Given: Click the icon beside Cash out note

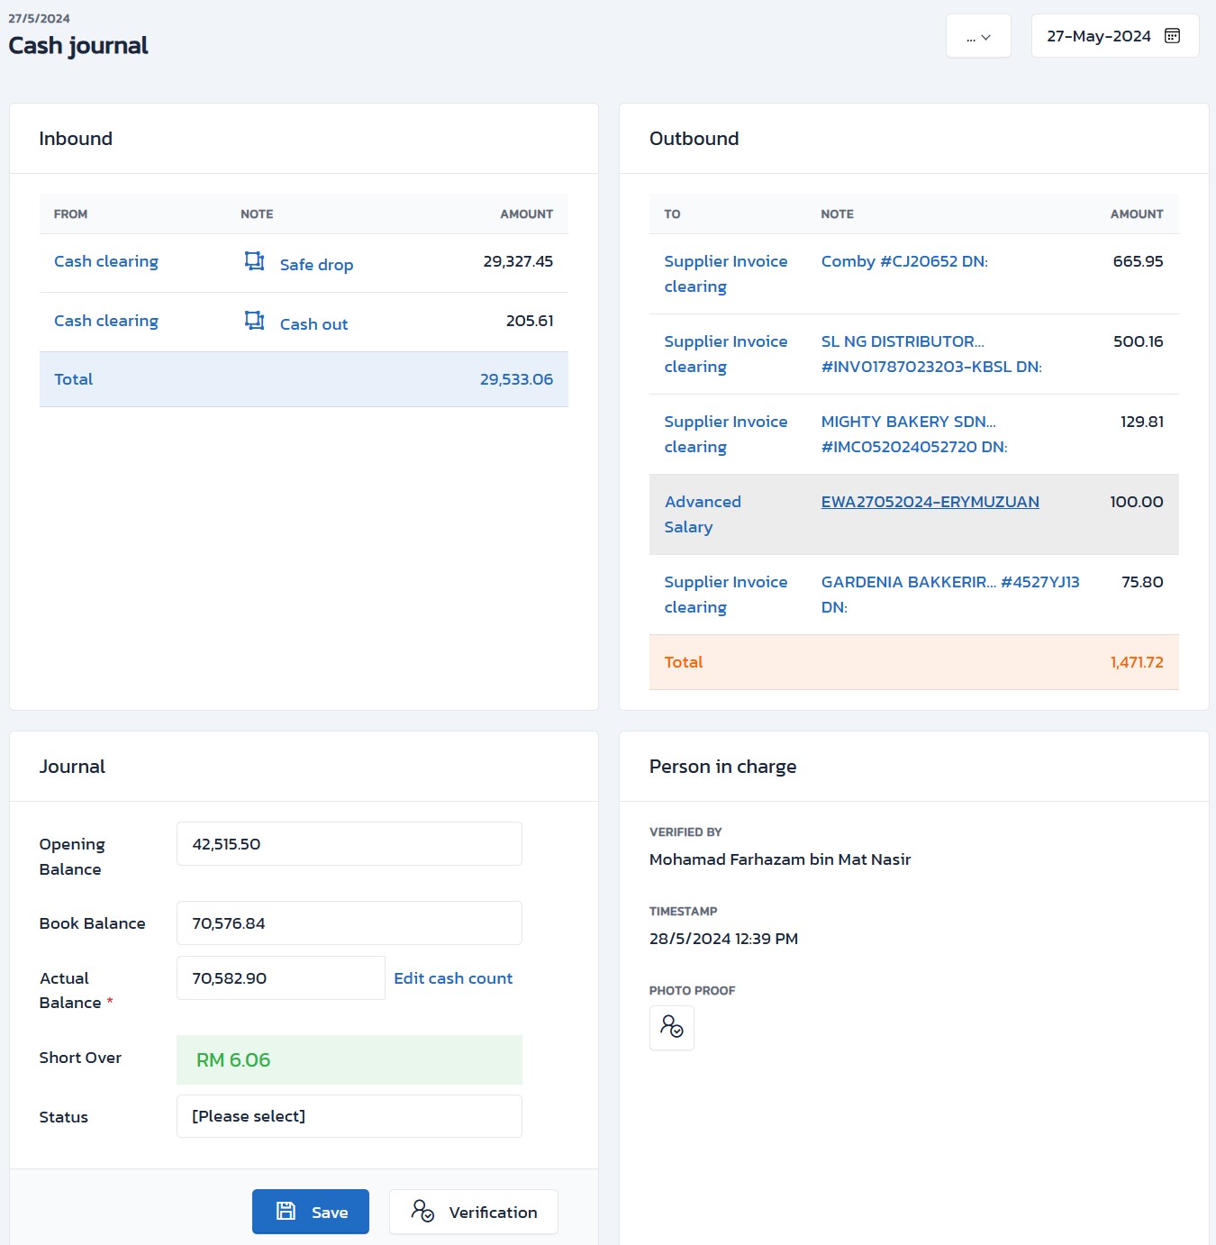Looking at the screenshot, I should (255, 321).
